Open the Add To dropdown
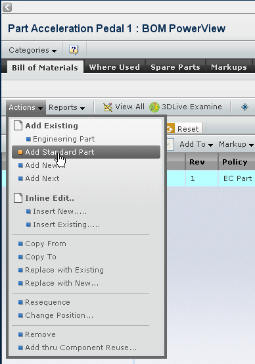 [196, 144]
